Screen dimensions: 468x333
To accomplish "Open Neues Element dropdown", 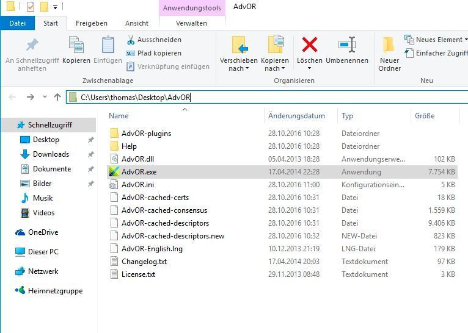I will [x=436, y=39].
